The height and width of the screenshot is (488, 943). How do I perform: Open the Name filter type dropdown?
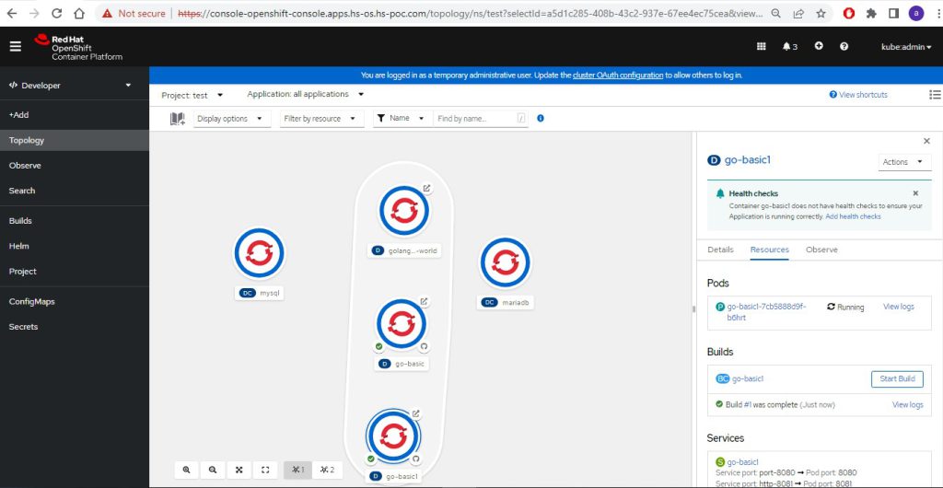tap(402, 119)
